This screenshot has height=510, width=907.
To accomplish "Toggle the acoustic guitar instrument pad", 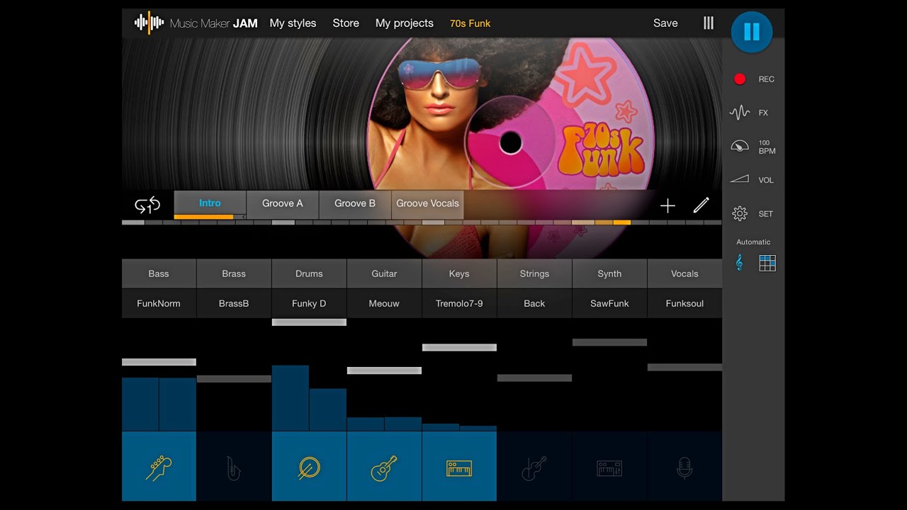I will tap(384, 466).
